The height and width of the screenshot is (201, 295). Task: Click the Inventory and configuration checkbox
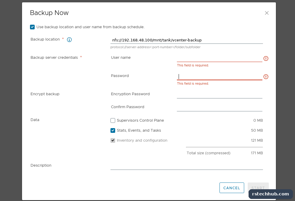[113, 140]
